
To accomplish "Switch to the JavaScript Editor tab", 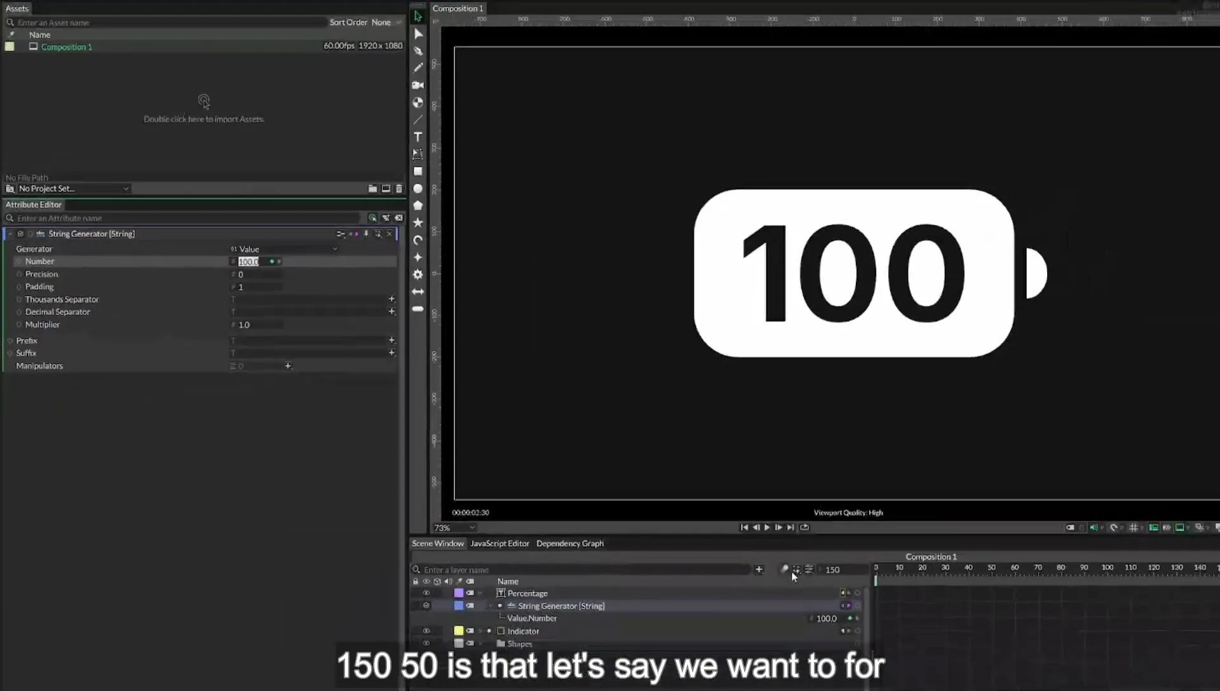I will tap(499, 544).
